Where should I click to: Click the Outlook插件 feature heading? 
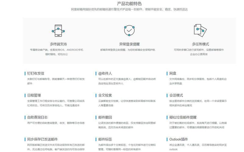point(178,139)
